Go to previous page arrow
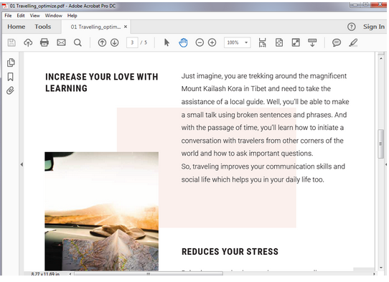Image resolution: width=389 pixels, height=282 pixels. tap(102, 42)
